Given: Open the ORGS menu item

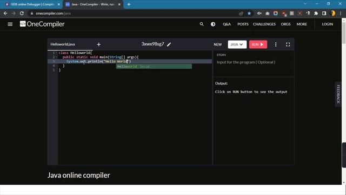Looking at the screenshot, I should coord(285,24).
